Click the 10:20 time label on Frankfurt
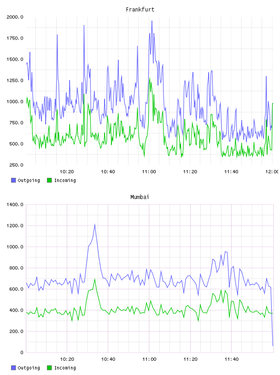280x375 pixels. pos(67,172)
